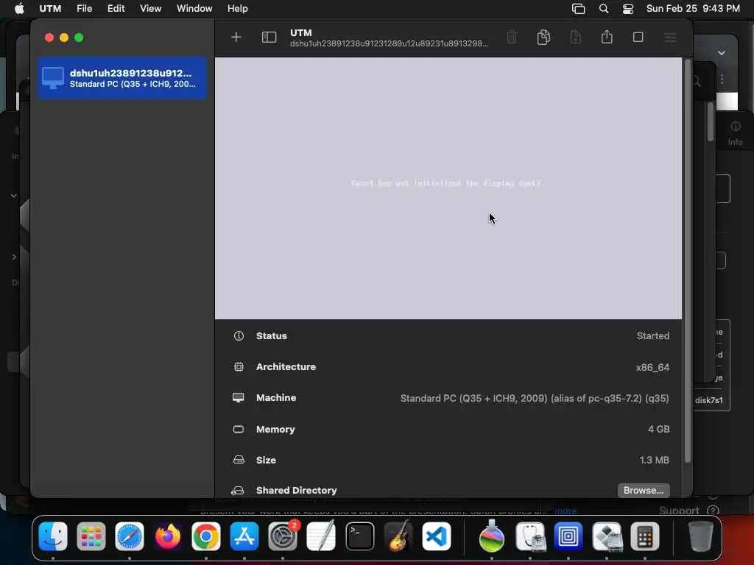Open System Settings from the Dock
Image resolution: width=754 pixels, height=565 pixels.
pyautogui.click(x=283, y=536)
